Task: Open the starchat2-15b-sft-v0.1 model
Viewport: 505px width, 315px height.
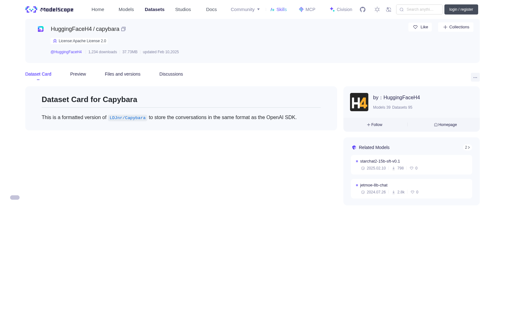Action: point(380,161)
